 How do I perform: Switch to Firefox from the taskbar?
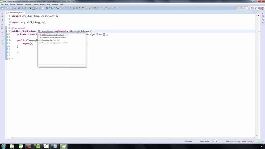click(x=29, y=146)
